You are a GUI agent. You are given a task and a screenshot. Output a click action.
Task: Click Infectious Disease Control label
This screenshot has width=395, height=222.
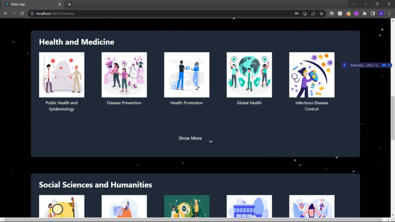(312, 106)
